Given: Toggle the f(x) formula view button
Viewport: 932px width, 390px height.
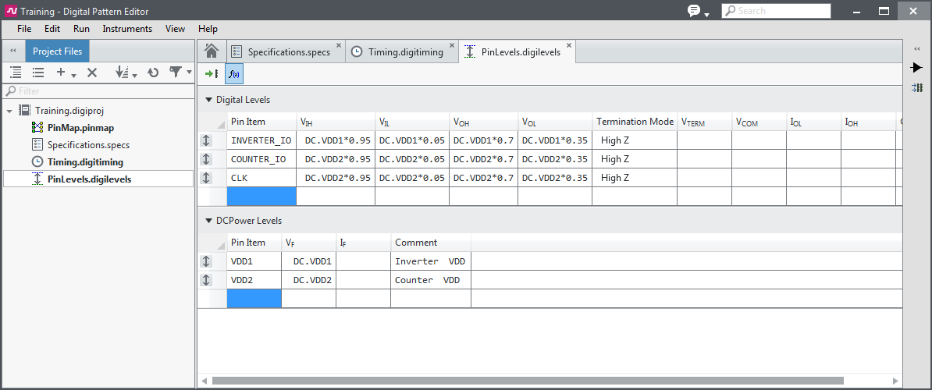Looking at the screenshot, I should tap(234, 73).
